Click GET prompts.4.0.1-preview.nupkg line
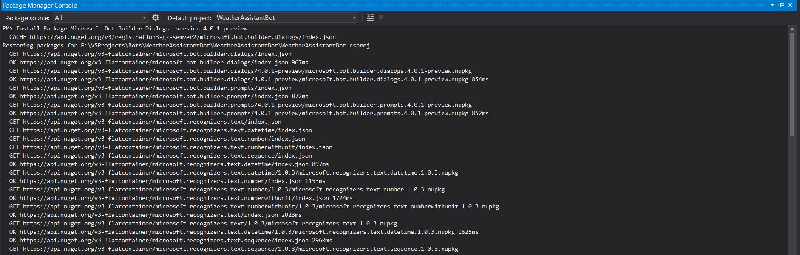Viewport: 800px width, 255px height. point(241,105)
